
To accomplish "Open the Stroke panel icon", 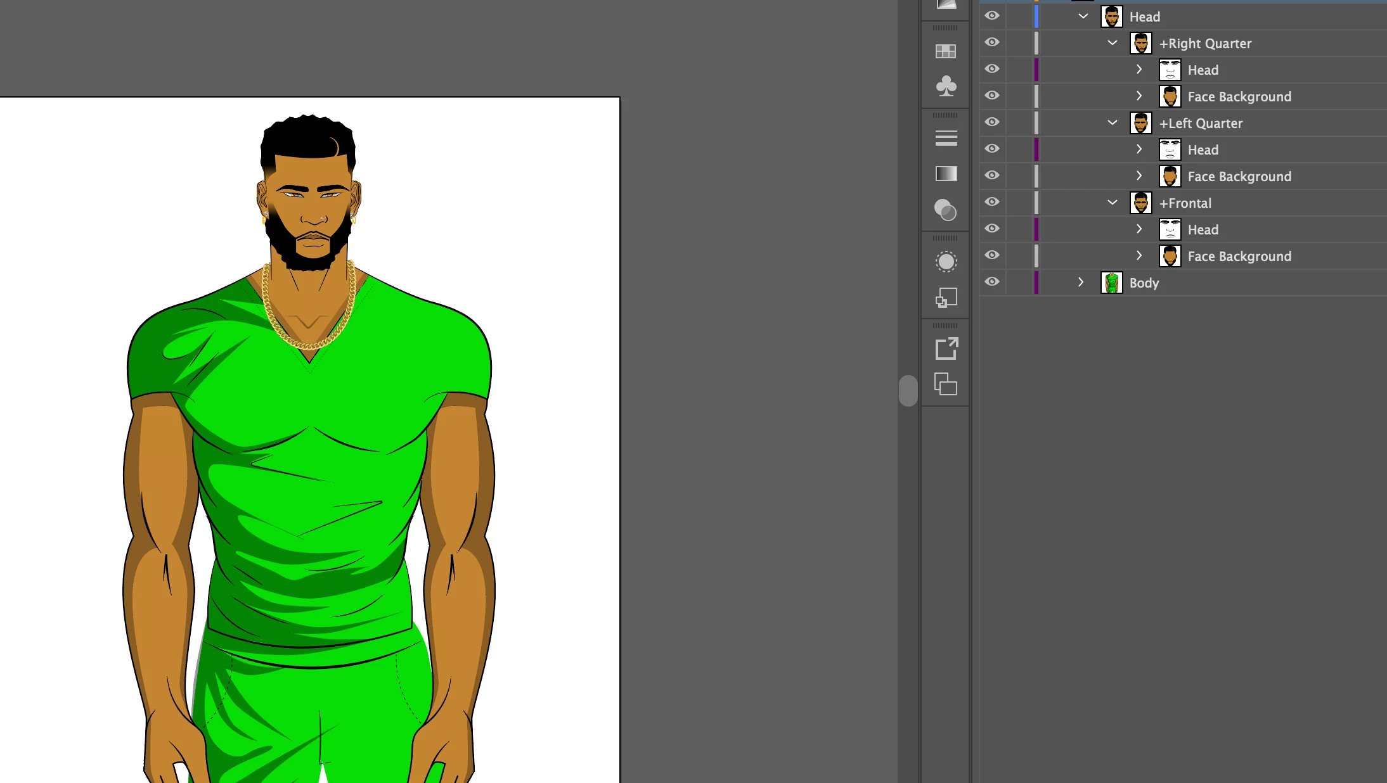I will point(946,138).
